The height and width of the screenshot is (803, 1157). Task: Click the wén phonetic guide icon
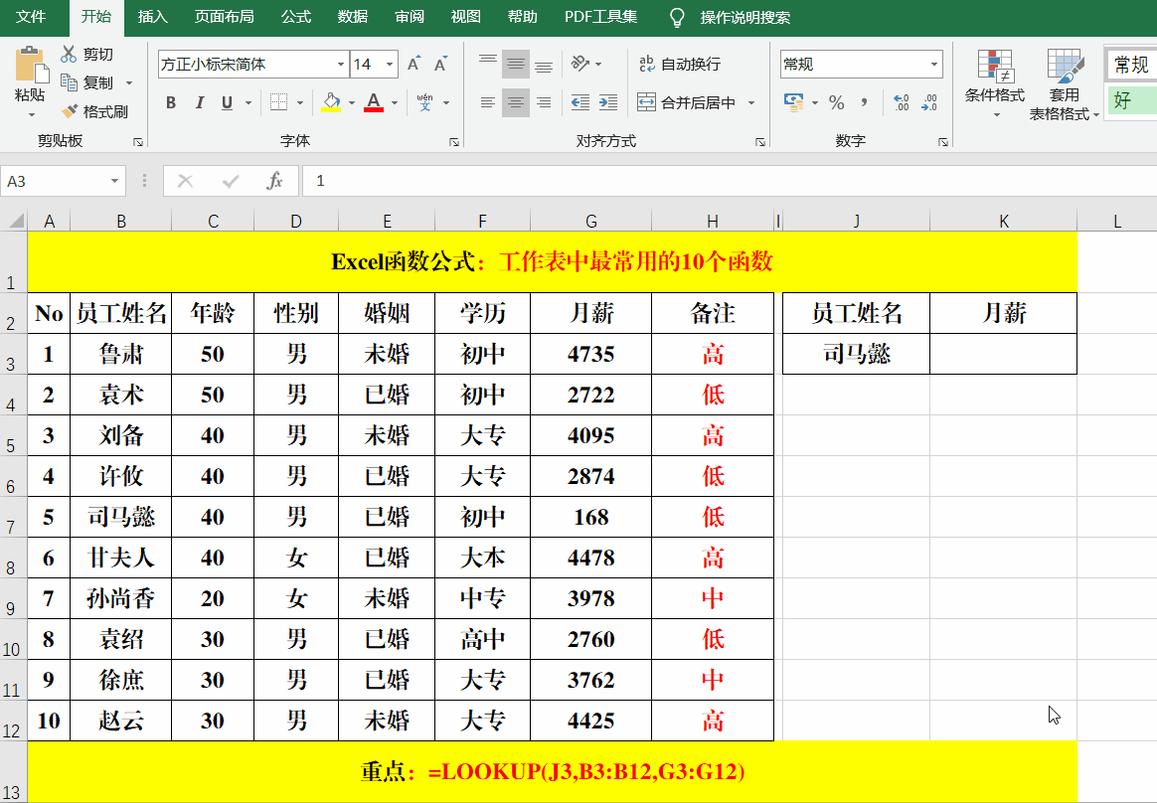click(425, 101)
